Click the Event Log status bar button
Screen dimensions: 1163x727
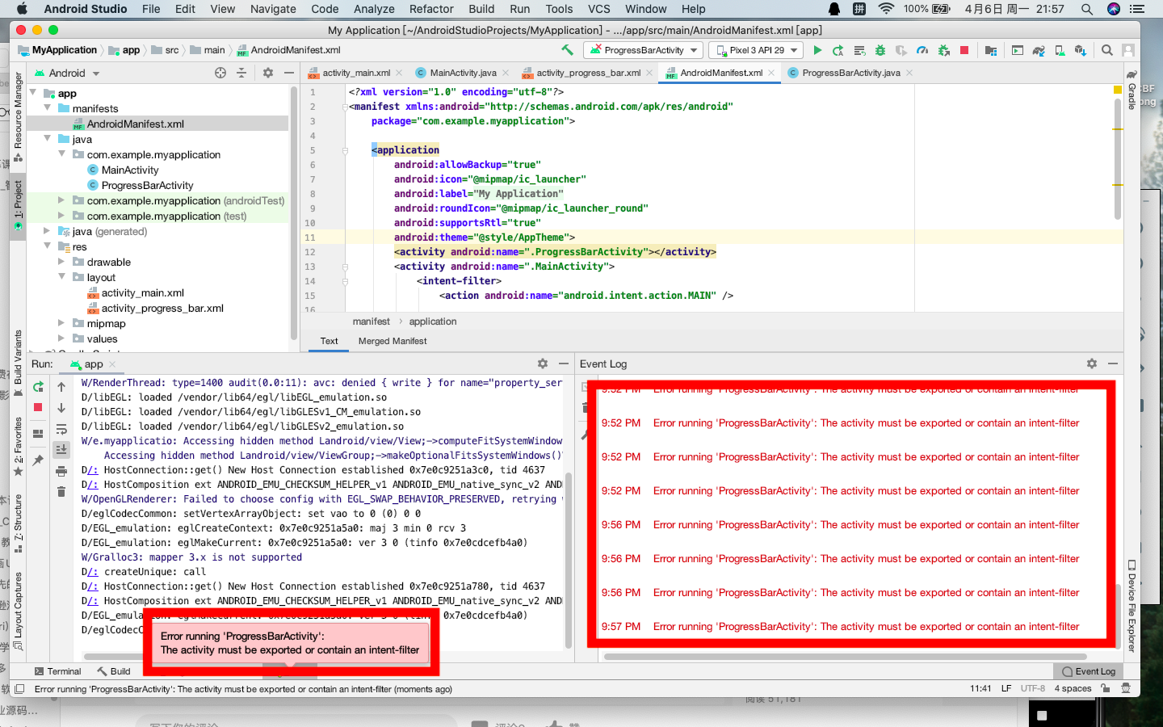(1089, 671)
